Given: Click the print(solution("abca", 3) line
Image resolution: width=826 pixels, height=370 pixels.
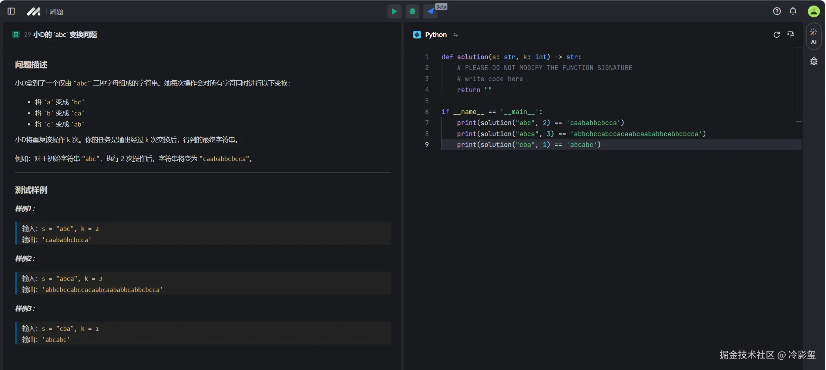Looking at the screenshot, I should coord(581,134).
